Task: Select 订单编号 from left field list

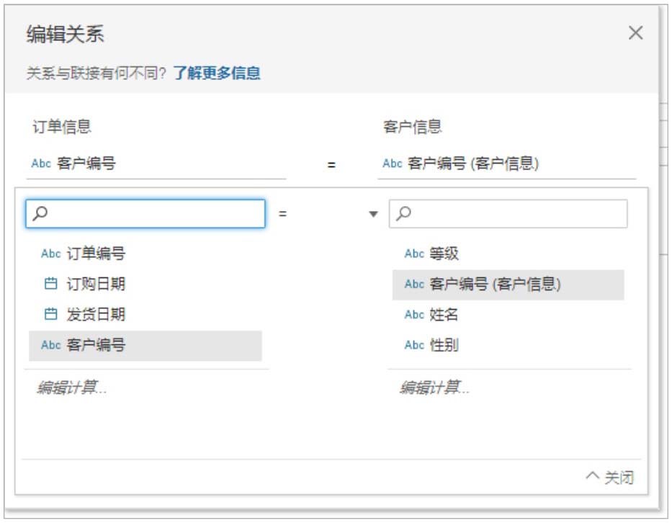Action: [96, 254]
